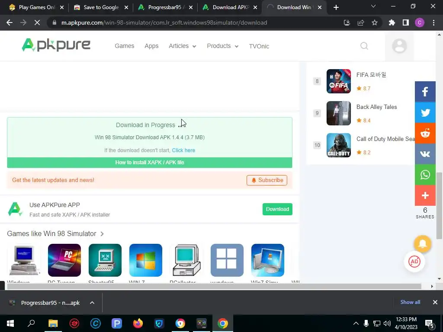Bookmark this page with the star icon
The image size is (443, 332).
point(375,22)
